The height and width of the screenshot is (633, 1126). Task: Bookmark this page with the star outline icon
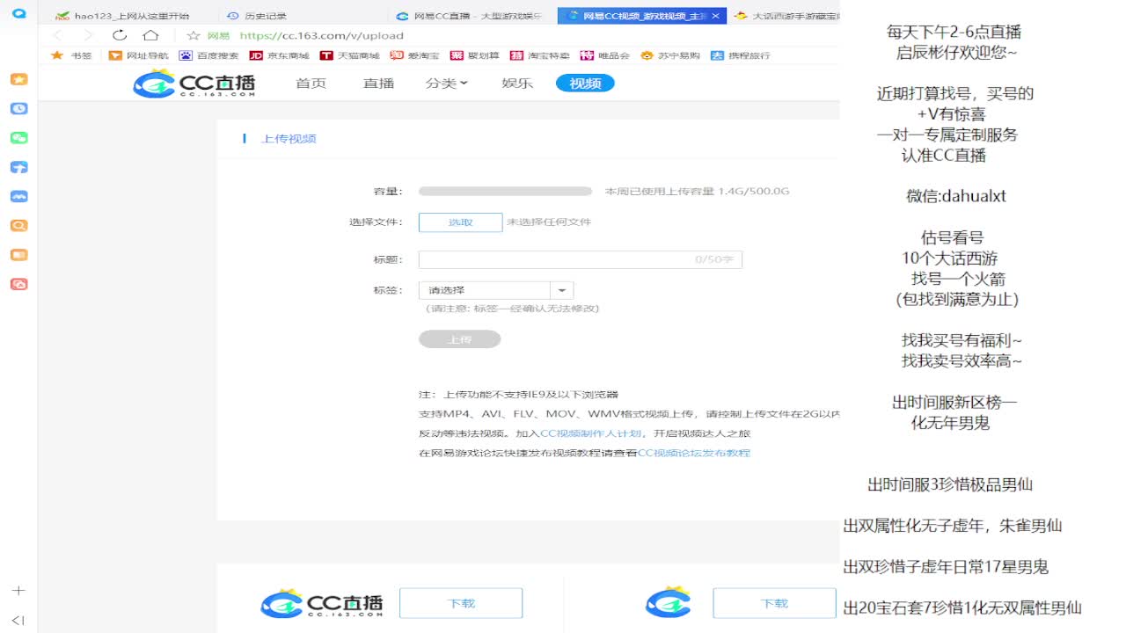point(194,35)
